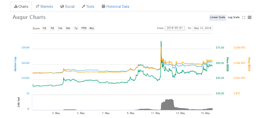Click the $600M market cap tick
This screenshot has width=258, height=118.
click(x=25, y=63)
